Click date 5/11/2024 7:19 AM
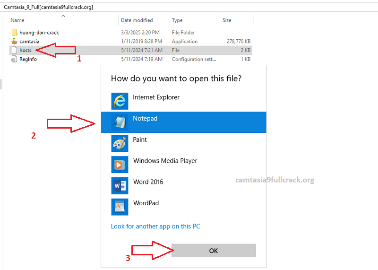 pyautogui.click(x=142, y=59)
